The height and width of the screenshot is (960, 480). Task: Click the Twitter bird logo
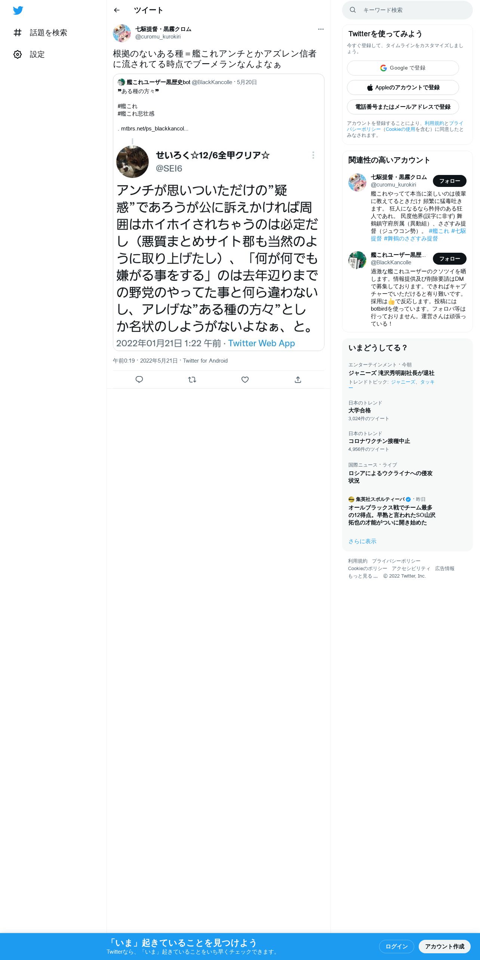[x=18, y=10]
